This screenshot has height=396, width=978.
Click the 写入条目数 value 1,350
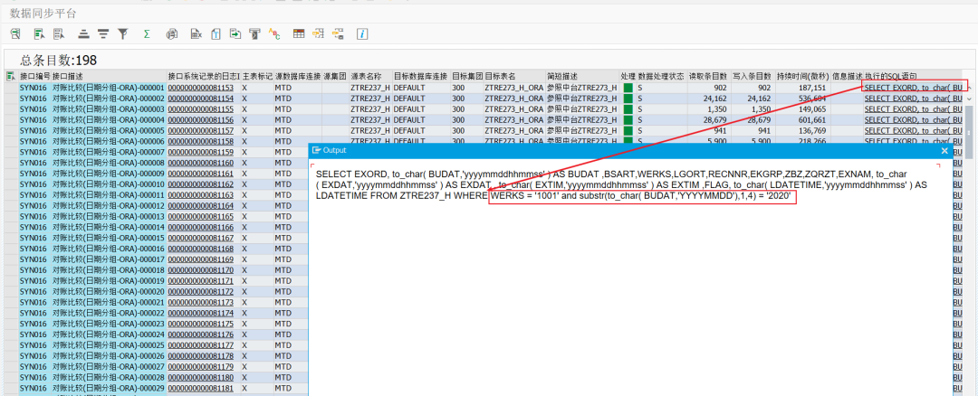coord(762,109)
